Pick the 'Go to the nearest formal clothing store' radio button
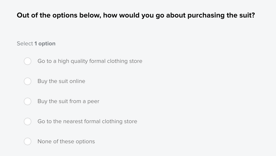Screen dimensions: 276x156 [28, 121]
